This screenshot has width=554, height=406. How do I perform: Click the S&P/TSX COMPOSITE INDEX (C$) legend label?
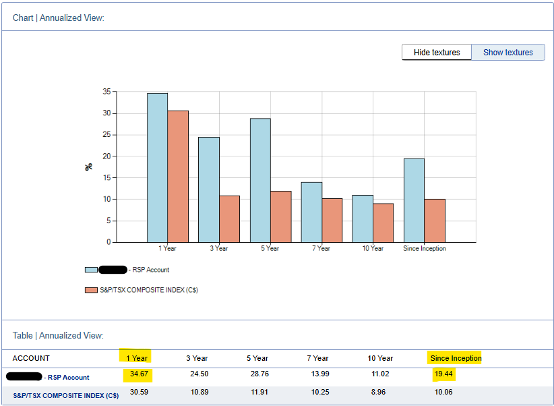(x=149, y=290)
